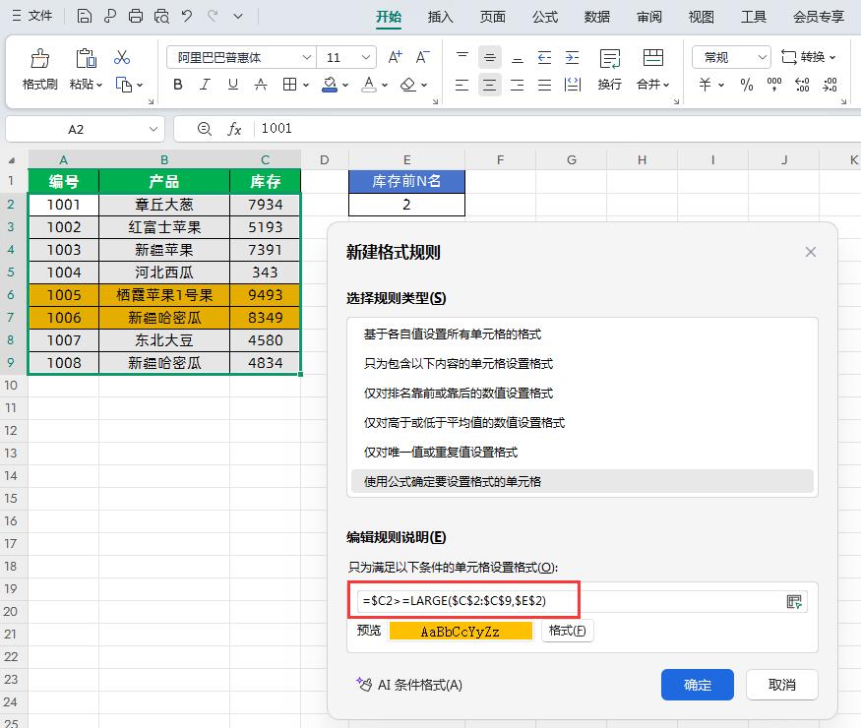Image resolution: width=861 pixels, height=728 pixels.
Task: Open the font name dropdown
Action: (307, 57)
